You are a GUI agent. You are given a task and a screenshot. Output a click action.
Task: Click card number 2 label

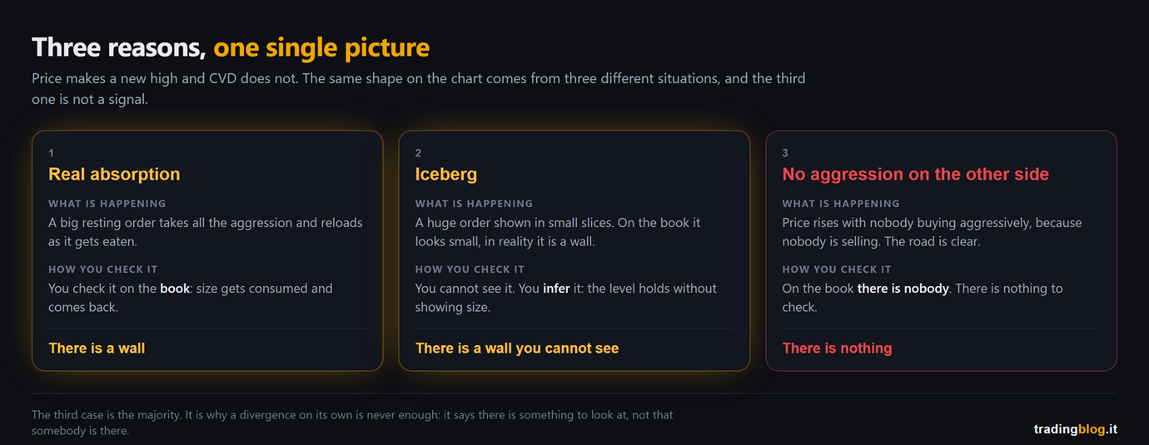pos(418,153)
